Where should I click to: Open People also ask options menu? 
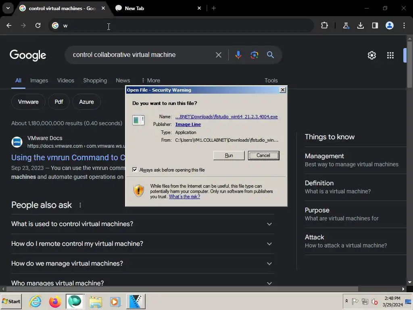tap(80, 205)
